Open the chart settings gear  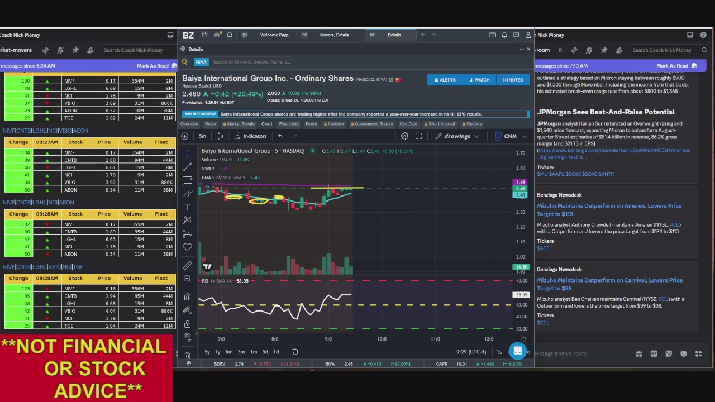point(404,136)
